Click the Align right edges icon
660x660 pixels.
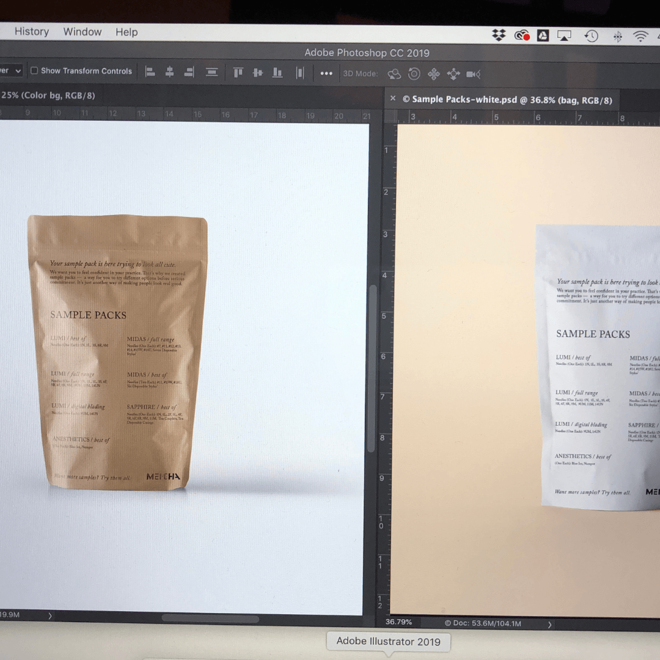[189, 72]
